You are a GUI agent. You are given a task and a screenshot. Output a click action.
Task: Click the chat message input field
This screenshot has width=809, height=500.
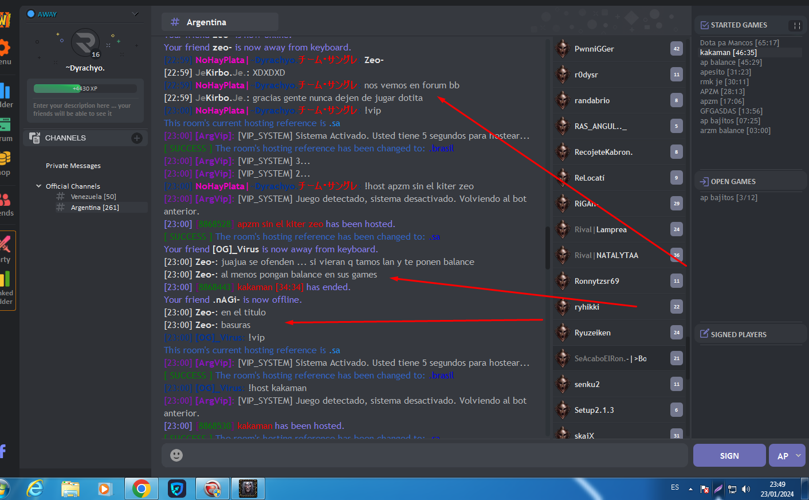pos(424,455)
